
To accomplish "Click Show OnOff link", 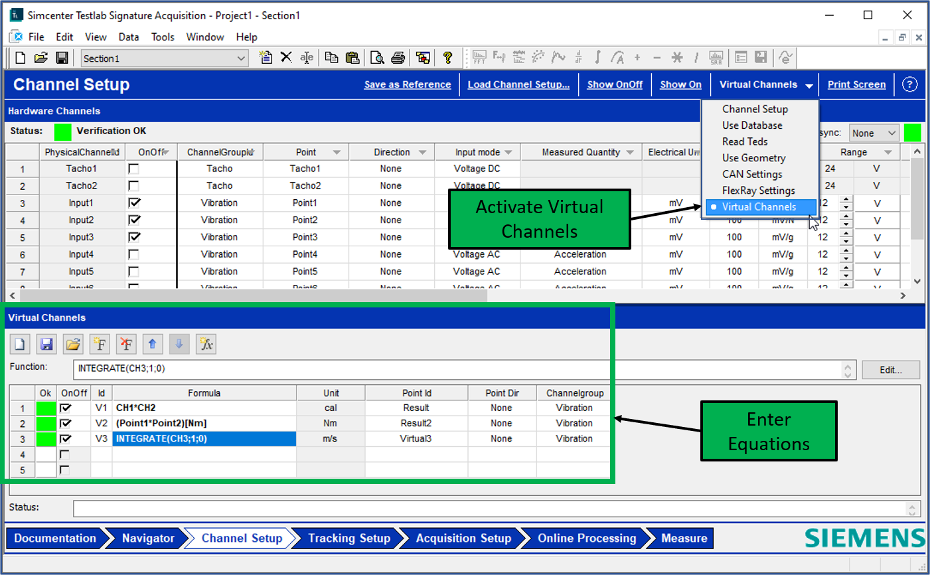I will pyautogui.click(x=615, y=84).
